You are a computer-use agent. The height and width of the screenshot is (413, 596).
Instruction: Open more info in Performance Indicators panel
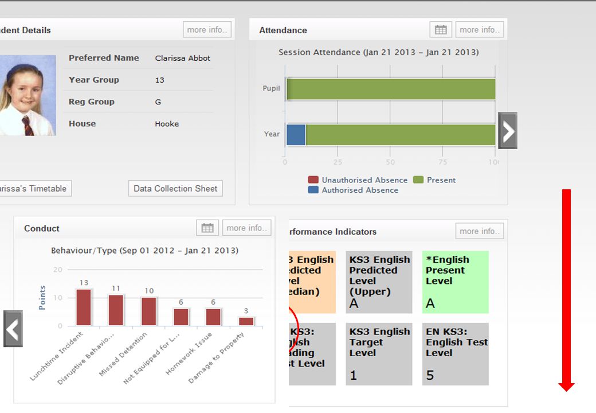pyautogui.click(x=480, y=231)
